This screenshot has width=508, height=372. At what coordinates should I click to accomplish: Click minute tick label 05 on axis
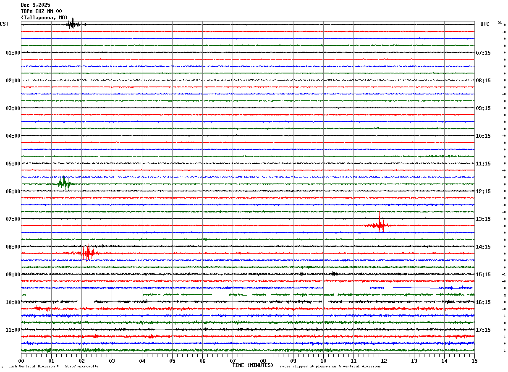coord(172,361)
